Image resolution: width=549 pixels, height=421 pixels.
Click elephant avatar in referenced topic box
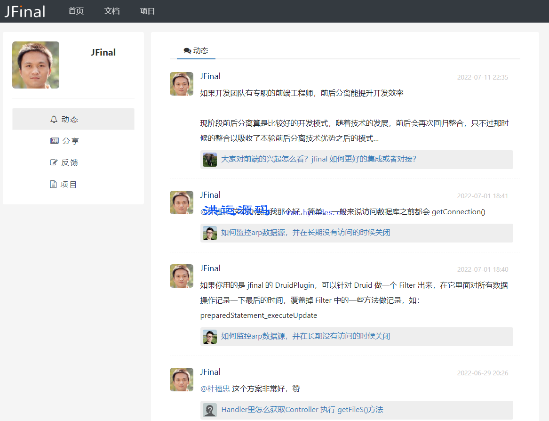tap(210, 160)
